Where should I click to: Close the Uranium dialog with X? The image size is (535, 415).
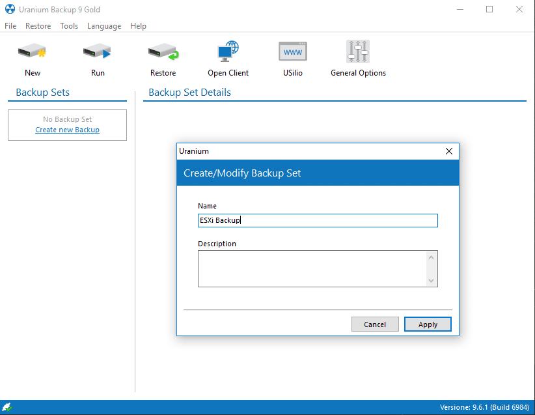pos(449,151)
